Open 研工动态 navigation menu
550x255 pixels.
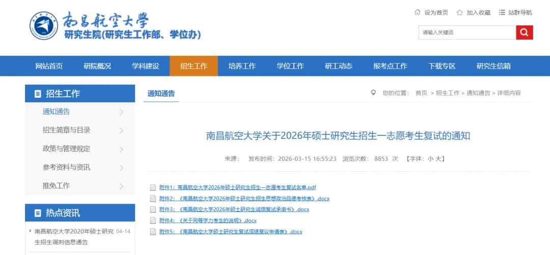pos(339,66)
